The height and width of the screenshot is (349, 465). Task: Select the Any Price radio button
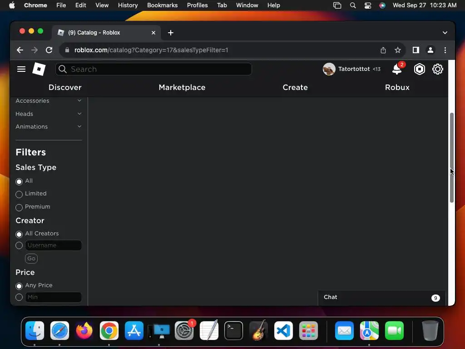pyautogui.click(x=19, y=286)
